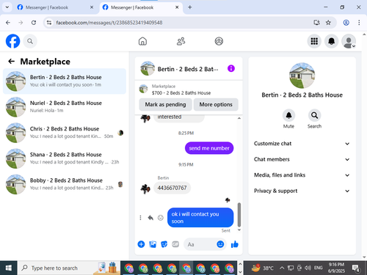Click the browser address bar URL
This screenshot has height=275, width=367.
click(109, 23)
